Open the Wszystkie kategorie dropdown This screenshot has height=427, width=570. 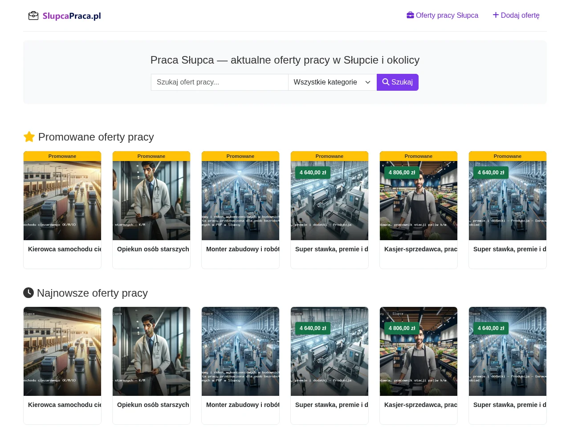coord(332,82)
